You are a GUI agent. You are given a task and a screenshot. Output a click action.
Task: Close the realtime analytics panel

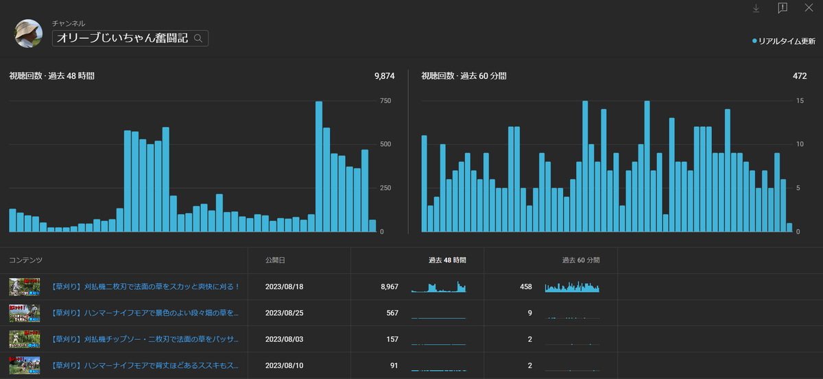coord(809,8)
